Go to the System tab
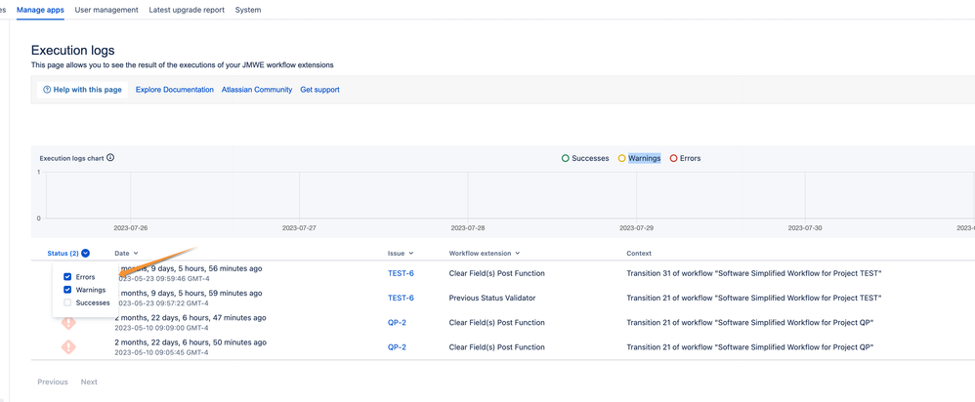Image resolution: width=975 pixels, height=402 pixels. tap(248, 10)
